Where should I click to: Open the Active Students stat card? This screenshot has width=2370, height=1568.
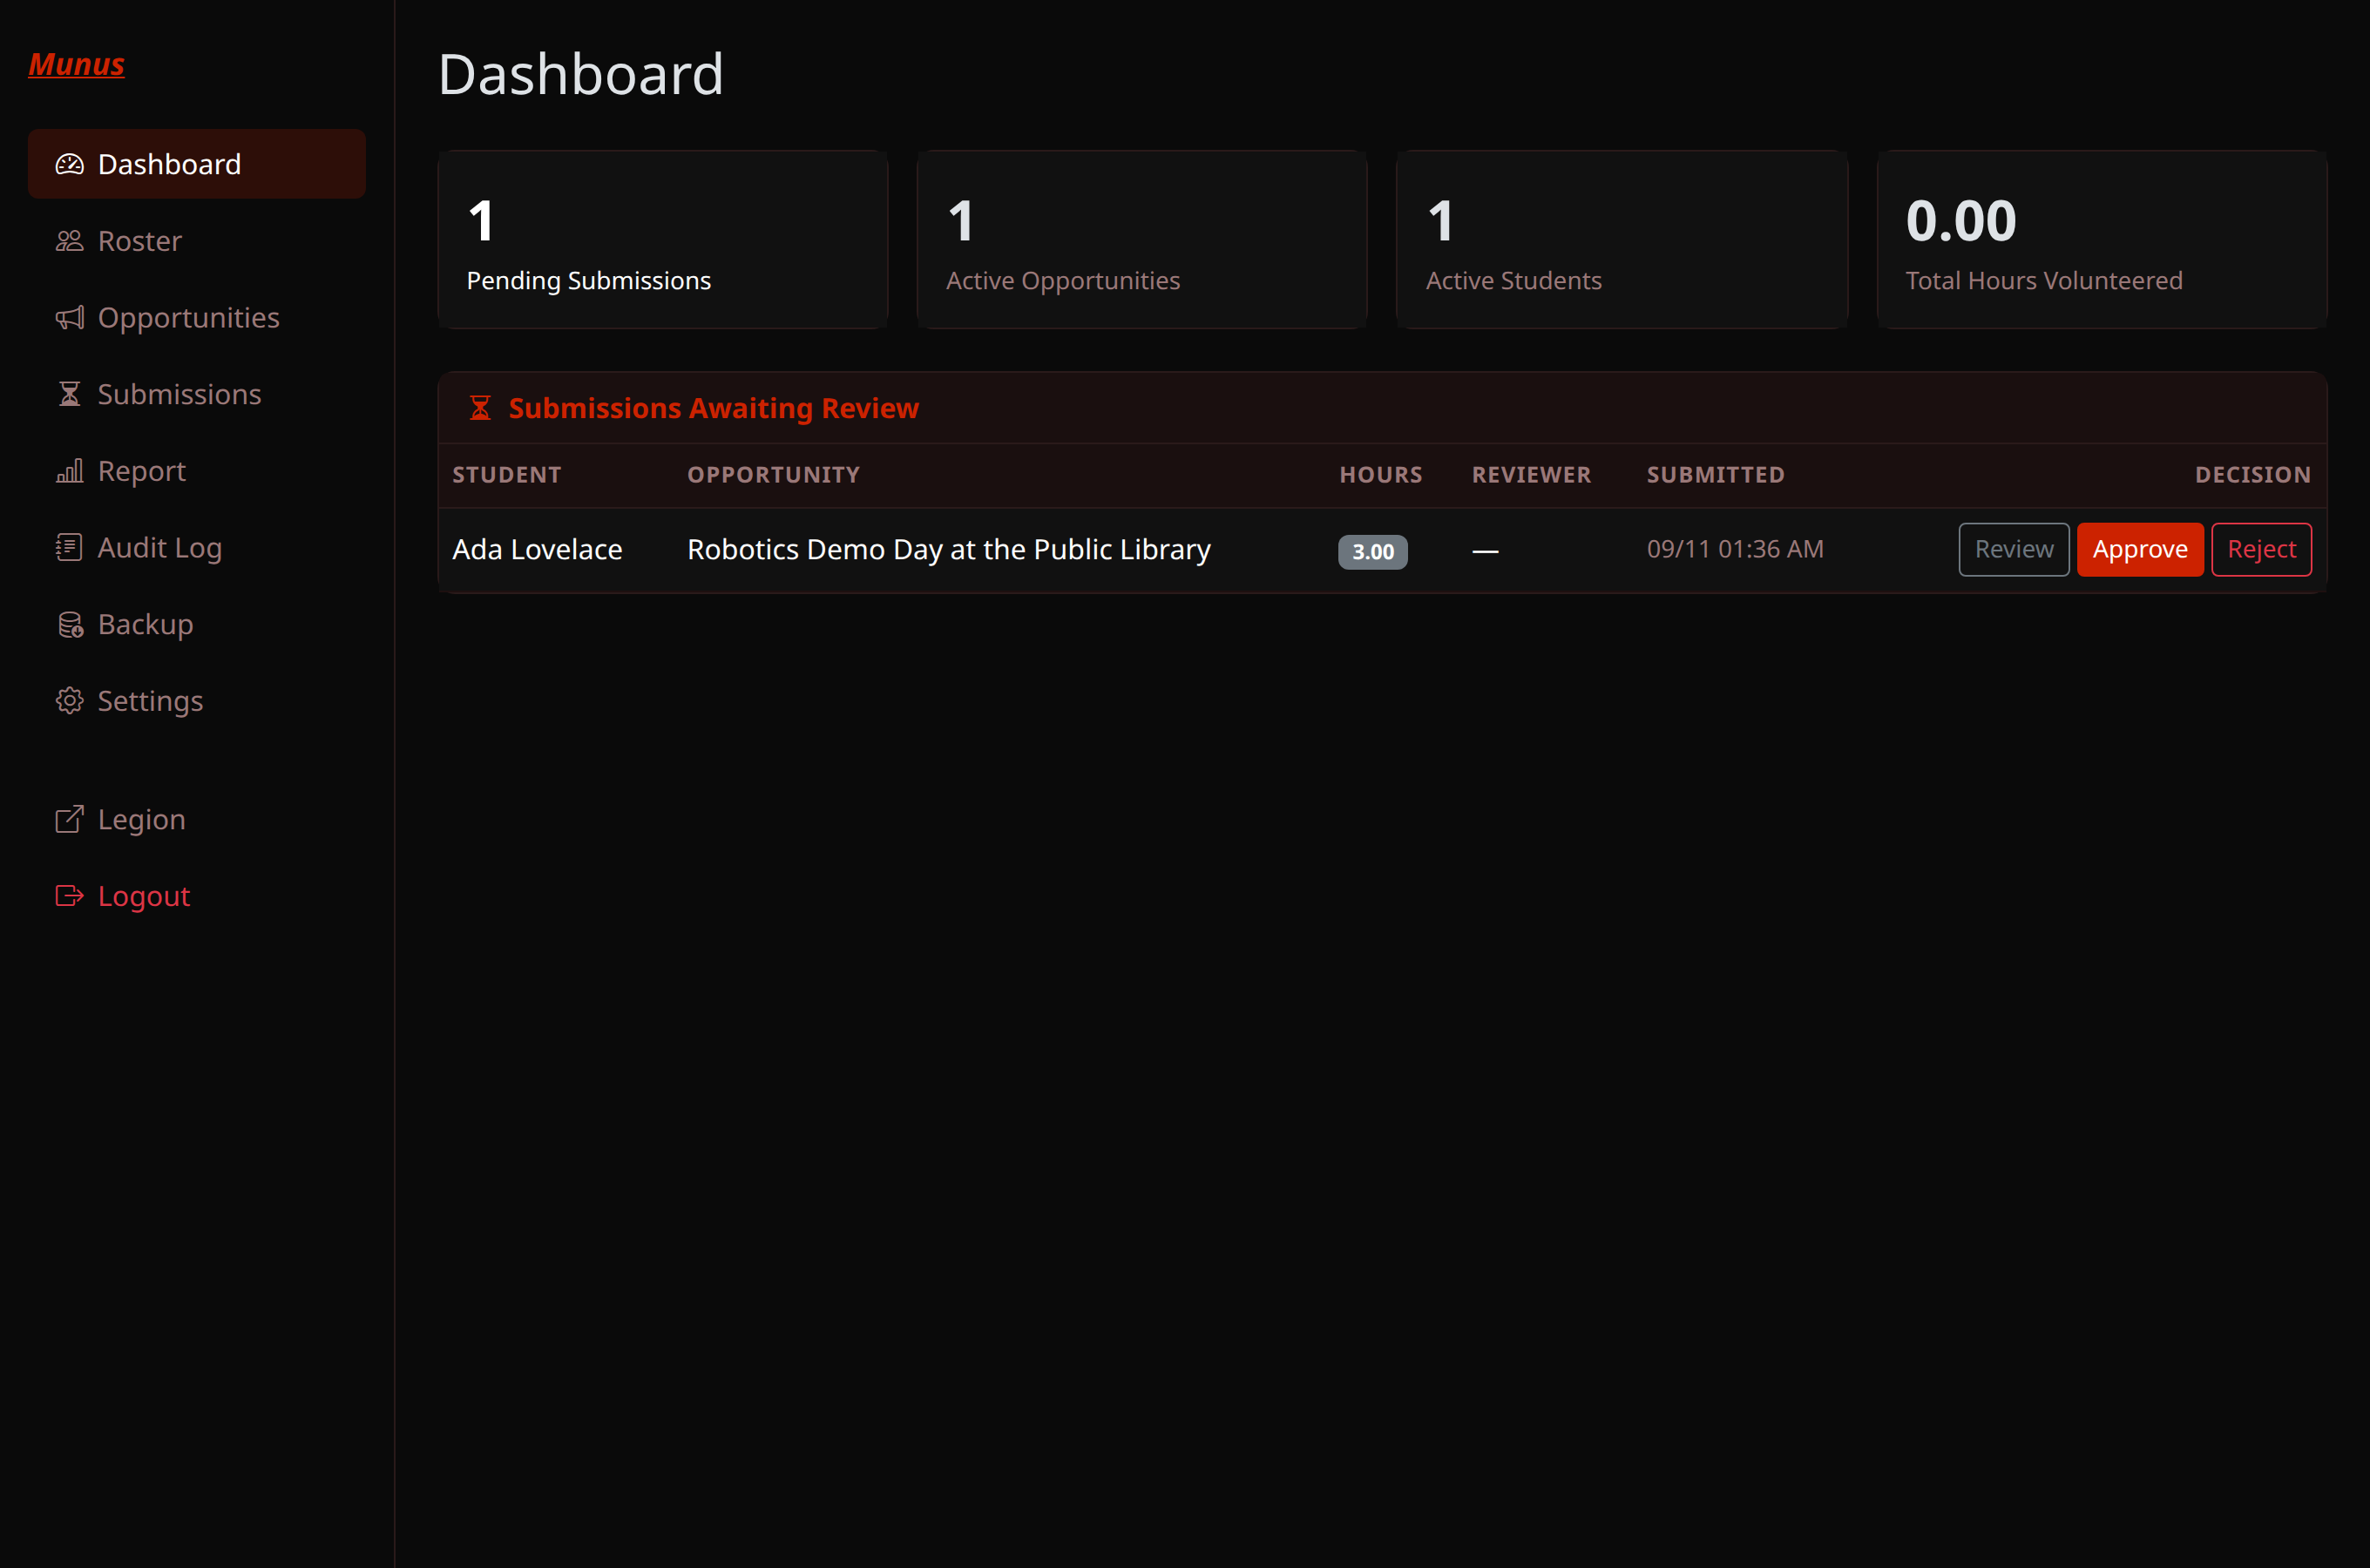(1621, 240)
